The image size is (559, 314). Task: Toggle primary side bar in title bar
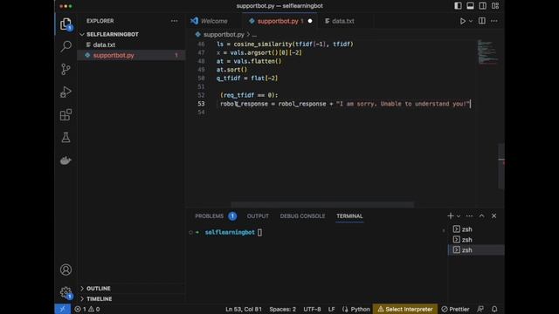click(458, 6)
